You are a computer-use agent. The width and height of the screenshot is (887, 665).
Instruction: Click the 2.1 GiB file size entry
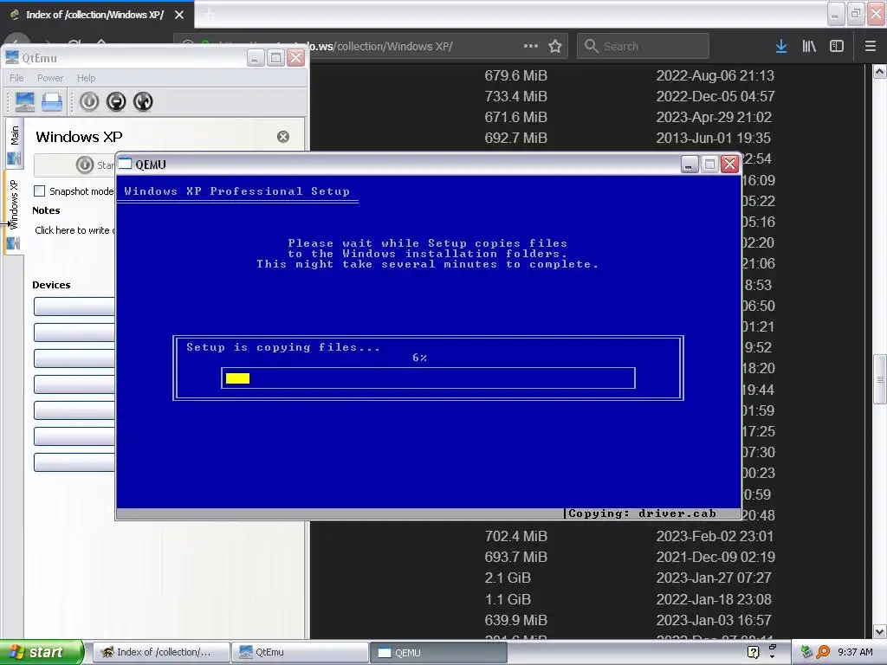pyautogui.click(x=508, y=578)
